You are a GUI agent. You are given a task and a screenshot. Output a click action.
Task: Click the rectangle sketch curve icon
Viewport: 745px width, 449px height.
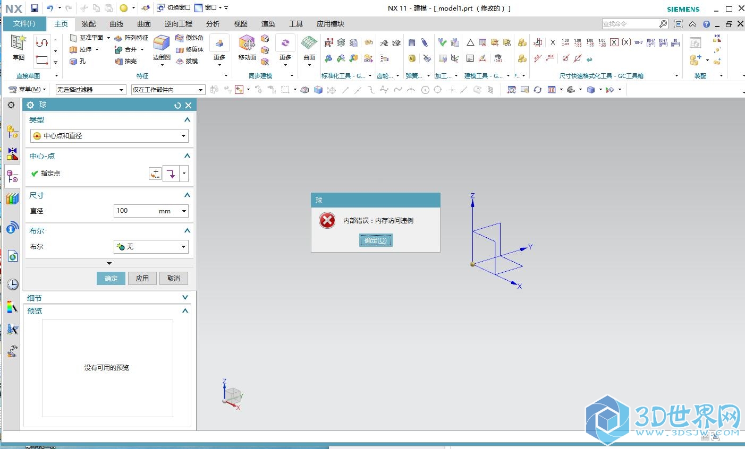[x=42, y=61]
